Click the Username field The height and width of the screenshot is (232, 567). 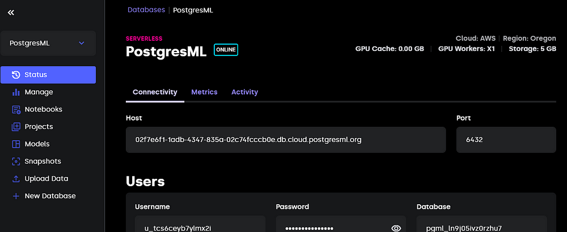click(200, 226)
